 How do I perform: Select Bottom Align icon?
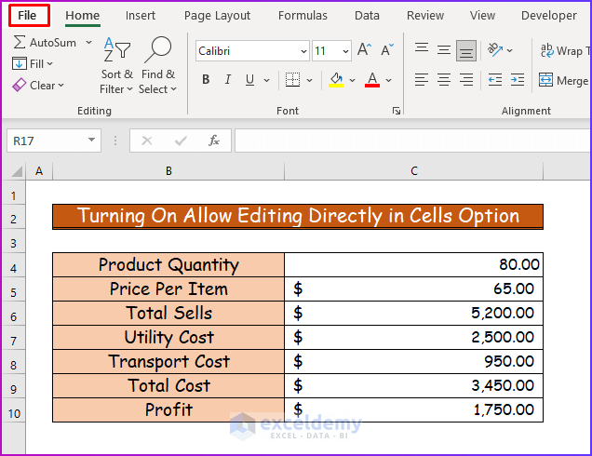point(466,50)
